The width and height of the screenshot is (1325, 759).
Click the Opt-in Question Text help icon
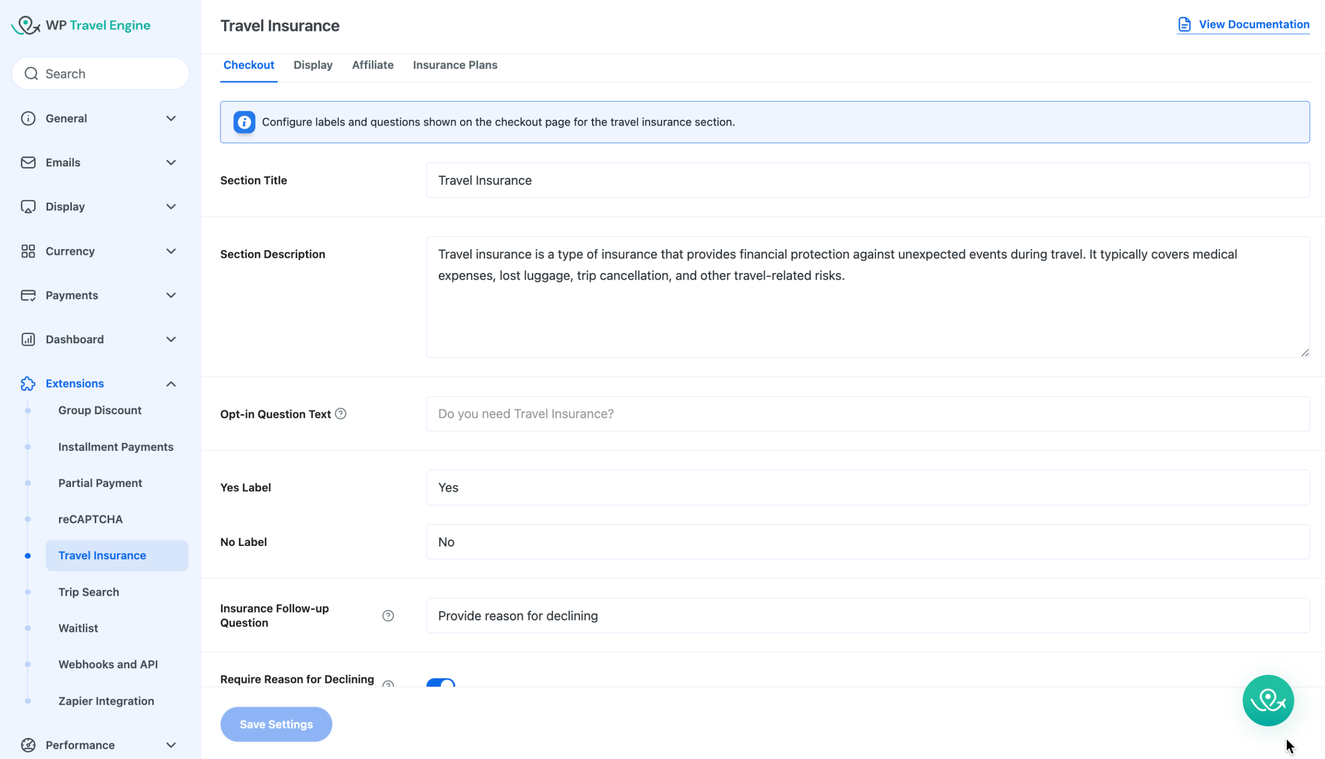(340, 414)
